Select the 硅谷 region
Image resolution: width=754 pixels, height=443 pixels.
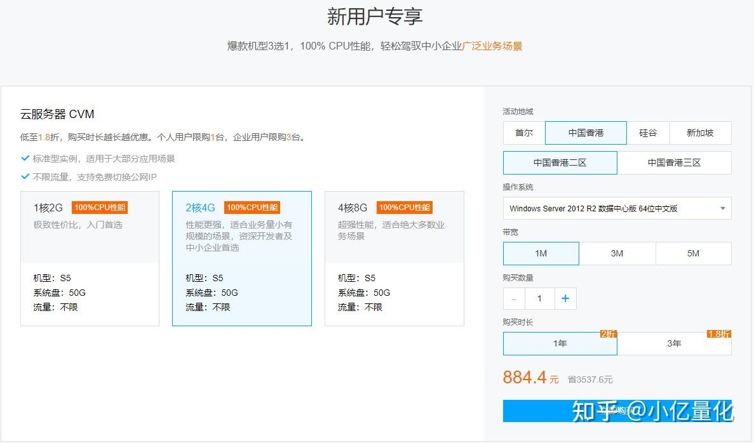649,133
